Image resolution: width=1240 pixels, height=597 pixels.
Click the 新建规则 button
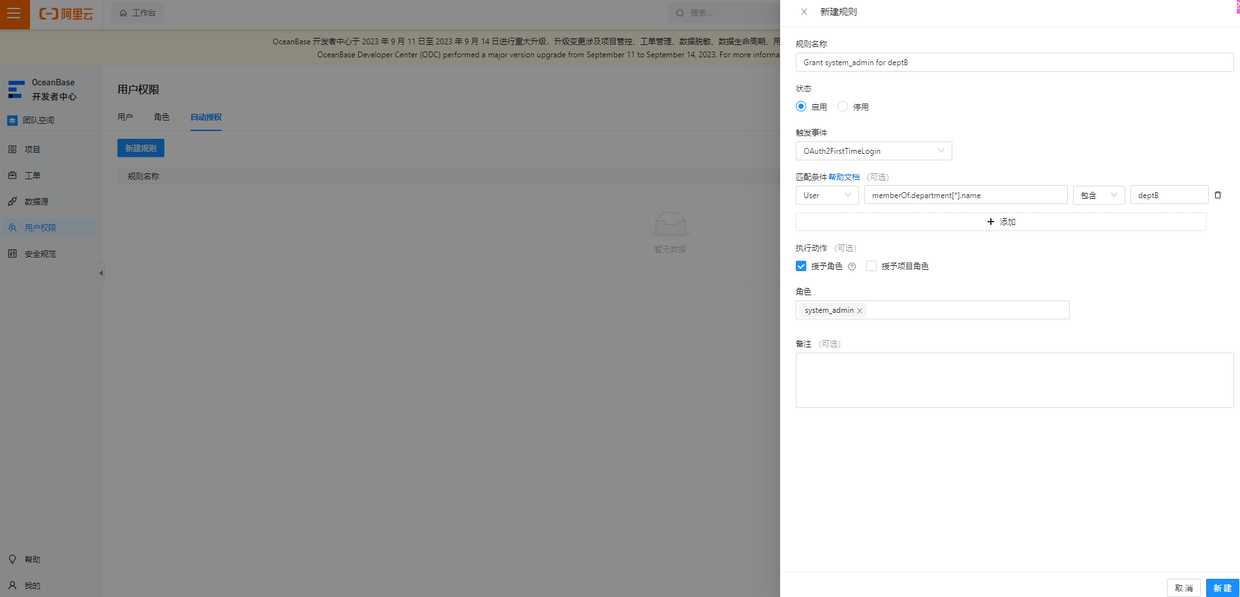click(x=141, y=148)
